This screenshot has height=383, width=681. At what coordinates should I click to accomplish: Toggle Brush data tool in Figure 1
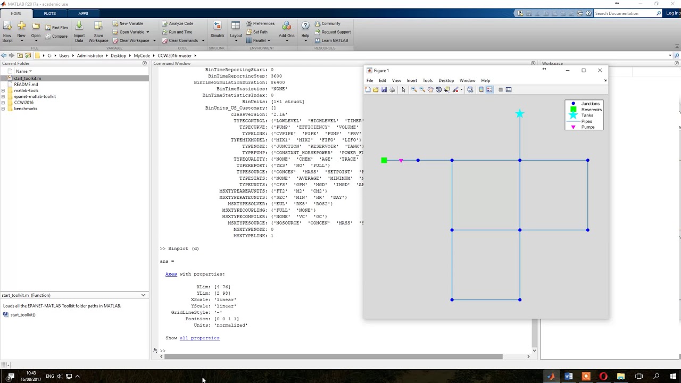point(456,89)
